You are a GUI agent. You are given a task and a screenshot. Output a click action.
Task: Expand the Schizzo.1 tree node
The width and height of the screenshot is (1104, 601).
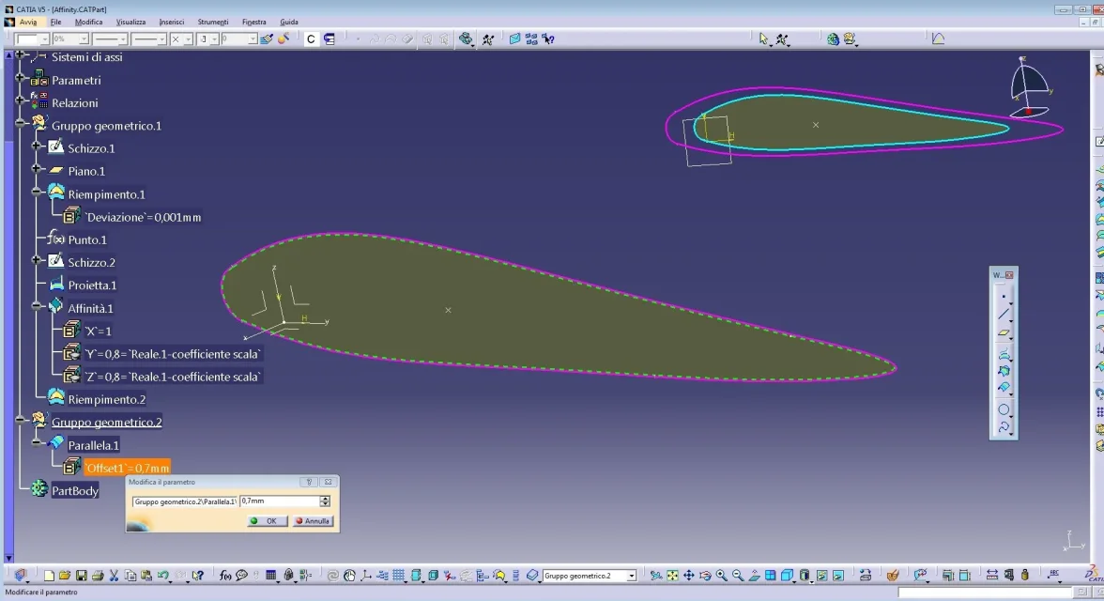(37, 146)
